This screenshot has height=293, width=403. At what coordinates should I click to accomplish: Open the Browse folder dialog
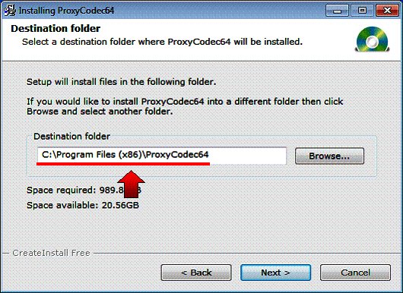click(329, 156)
